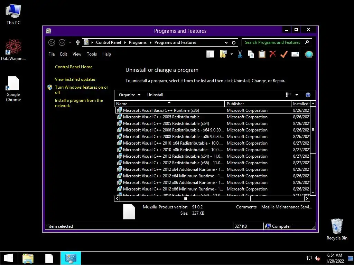
Task: Open File Explorer from taskbar
Action: (x=28, y=258)
